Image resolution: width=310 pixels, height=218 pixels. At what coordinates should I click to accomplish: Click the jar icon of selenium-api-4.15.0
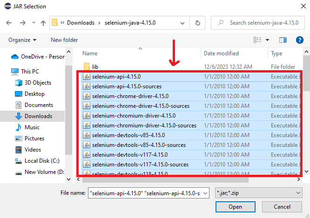click(86, 77)
